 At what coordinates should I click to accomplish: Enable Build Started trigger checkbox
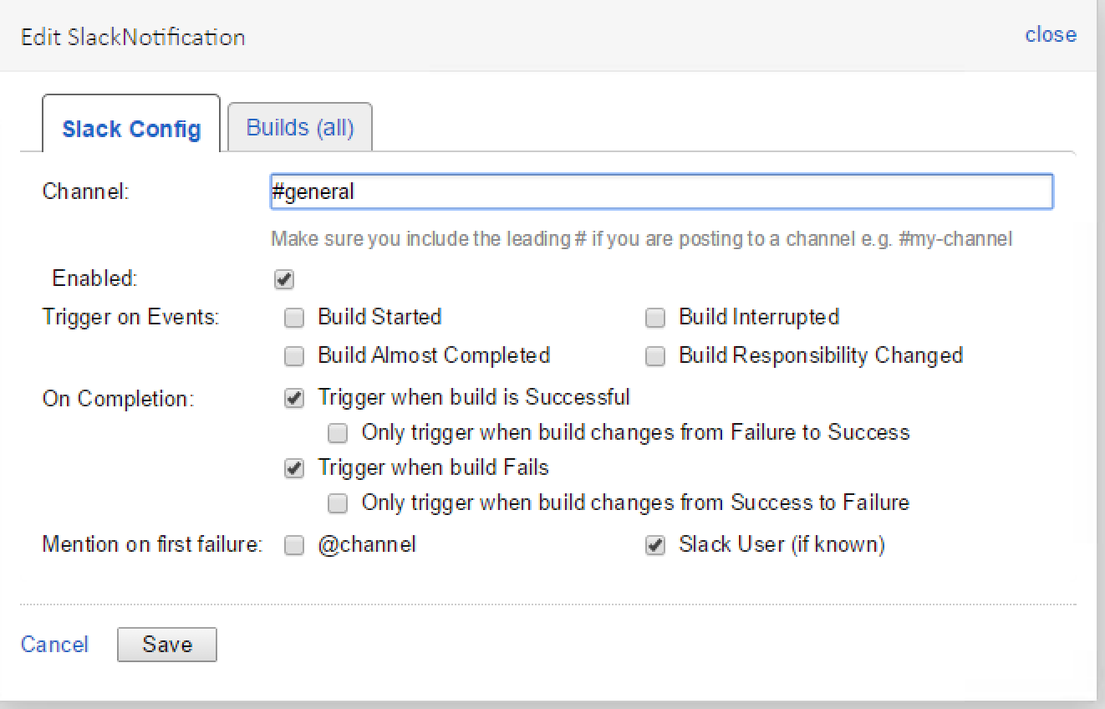[x=294, y=318]
